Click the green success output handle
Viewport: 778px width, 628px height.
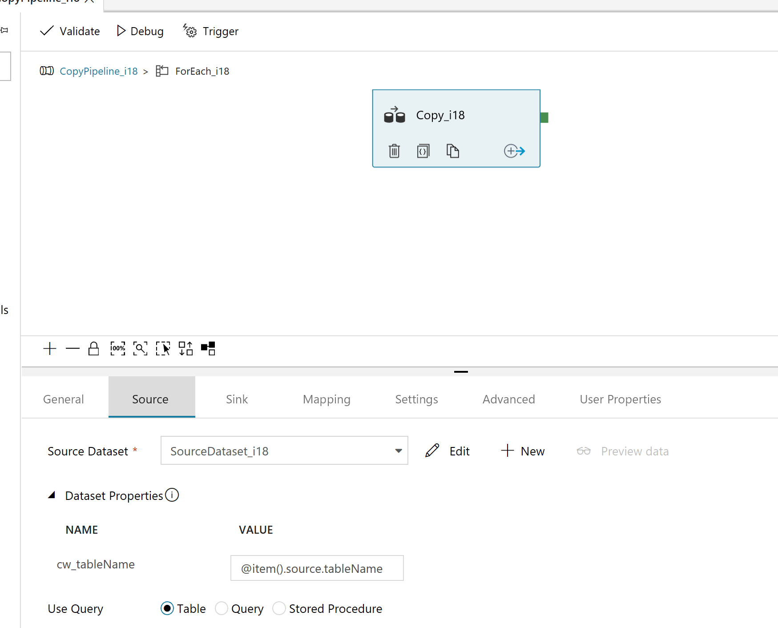point(544,117)
